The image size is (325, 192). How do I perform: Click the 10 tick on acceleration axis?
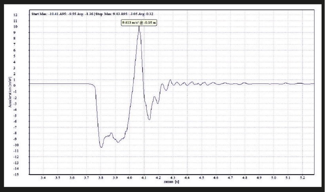(x=16, y=27)
